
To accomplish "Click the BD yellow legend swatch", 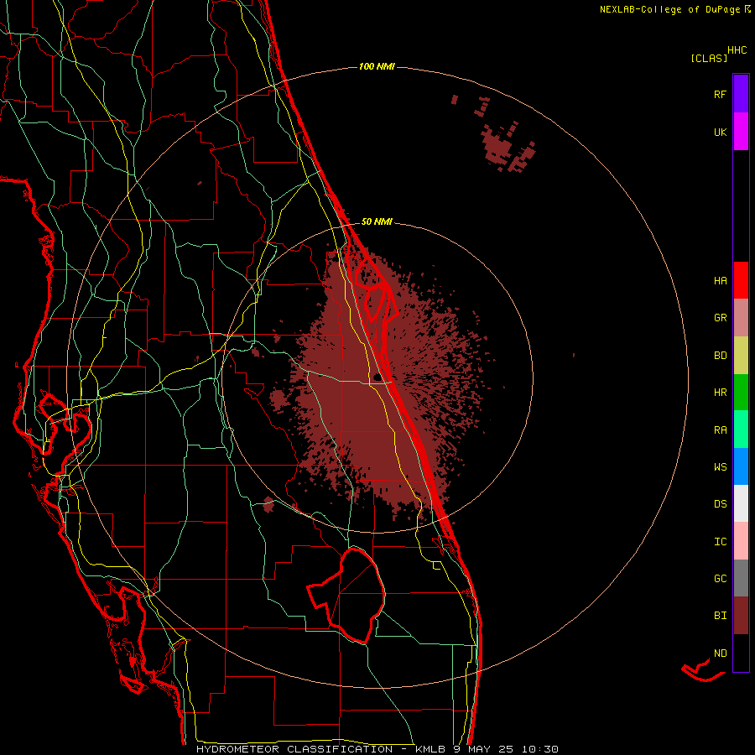I will tap(741, 356).
